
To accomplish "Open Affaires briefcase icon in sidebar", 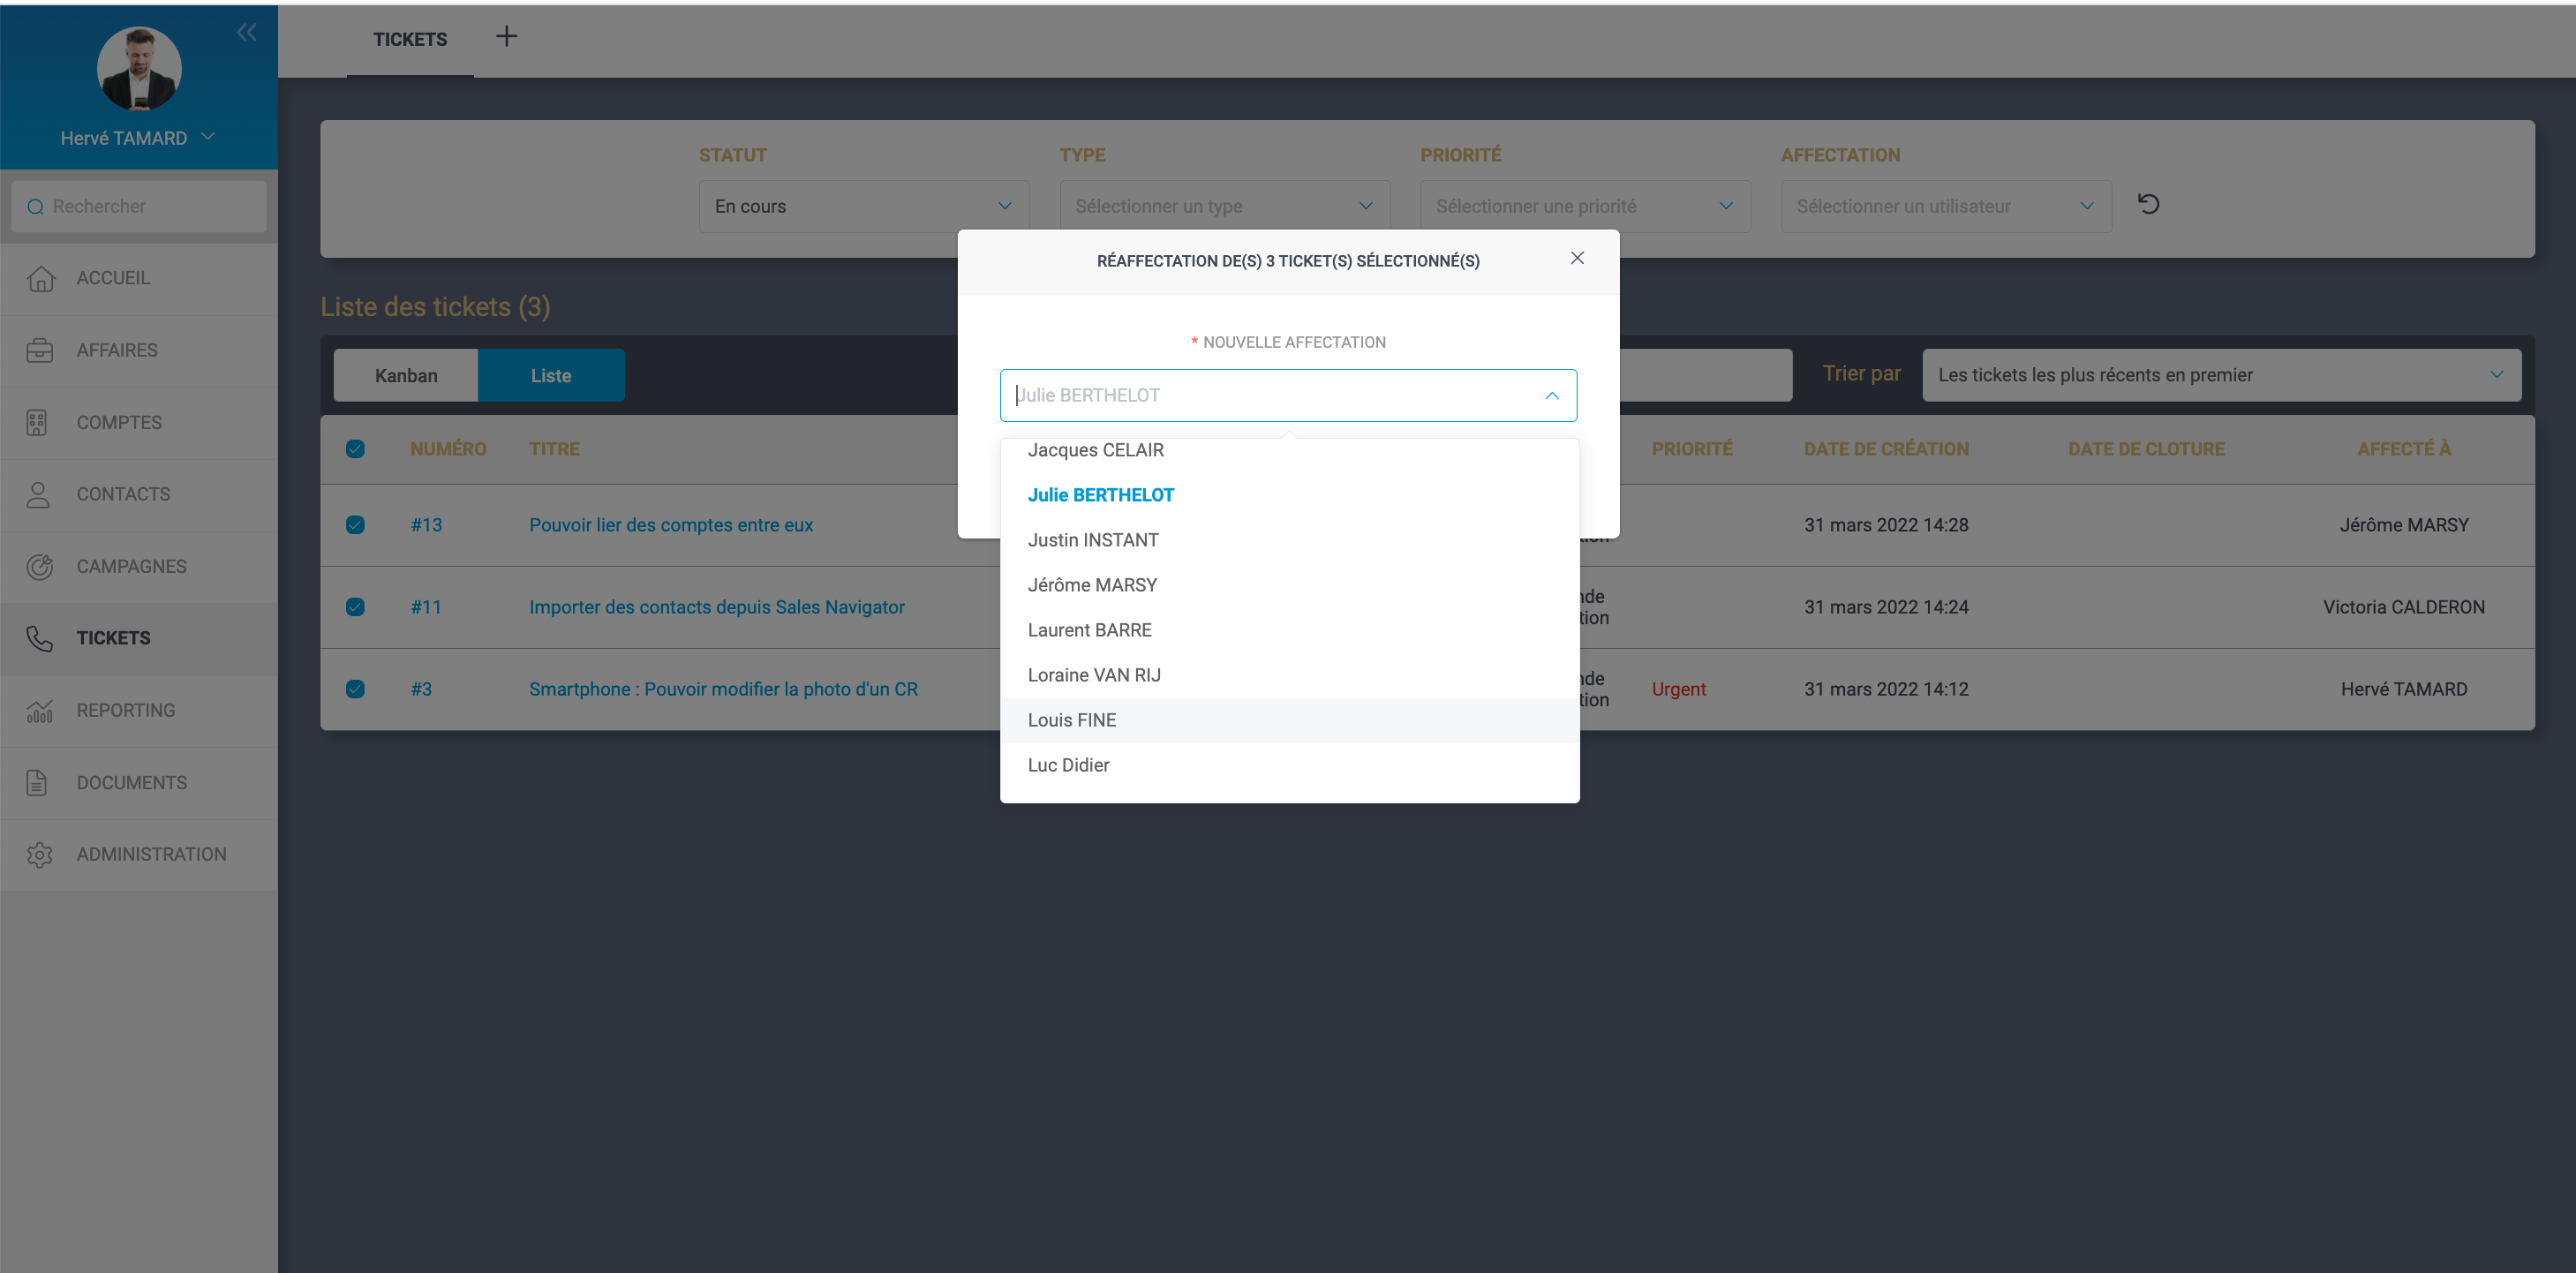I will click(x=40, y=351).
